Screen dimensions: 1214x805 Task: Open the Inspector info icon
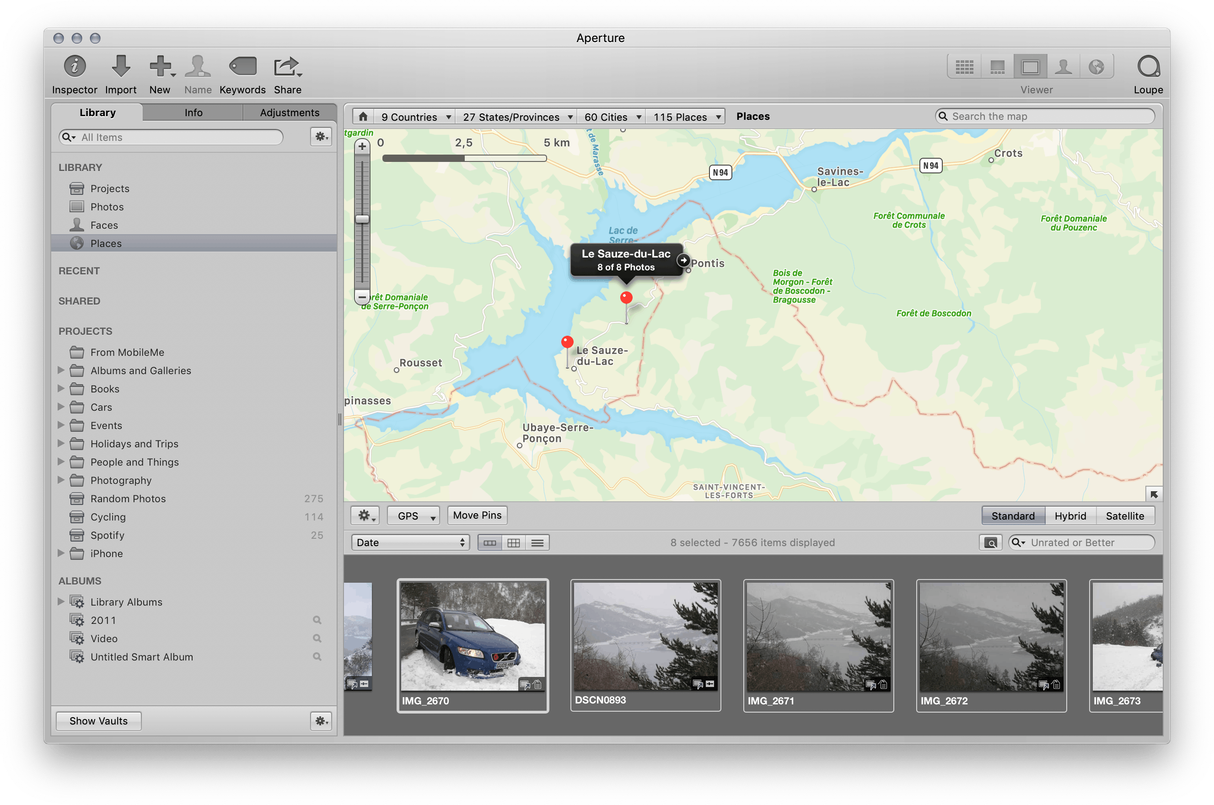click(75, 67)
